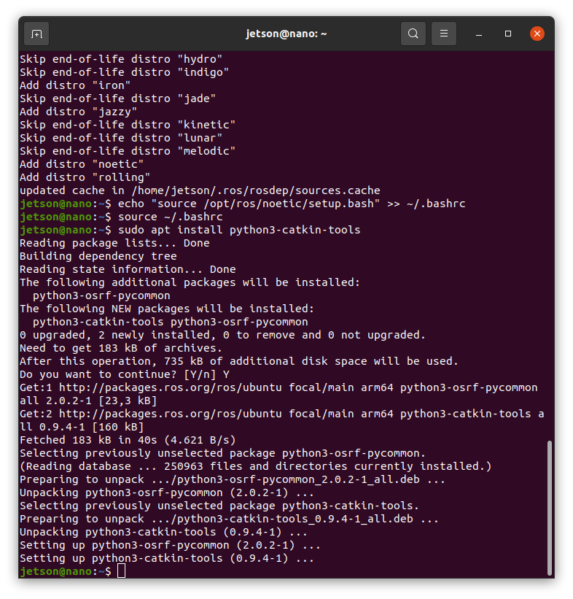Image resolution: width=573 pixels, height=599 pixels.
Task: Click the line Add distro "jazzy"
Action: 78,112
